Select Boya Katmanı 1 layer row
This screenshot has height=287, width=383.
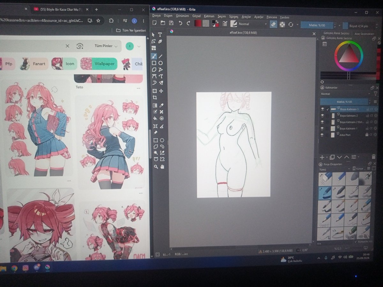tap(349, 129)
